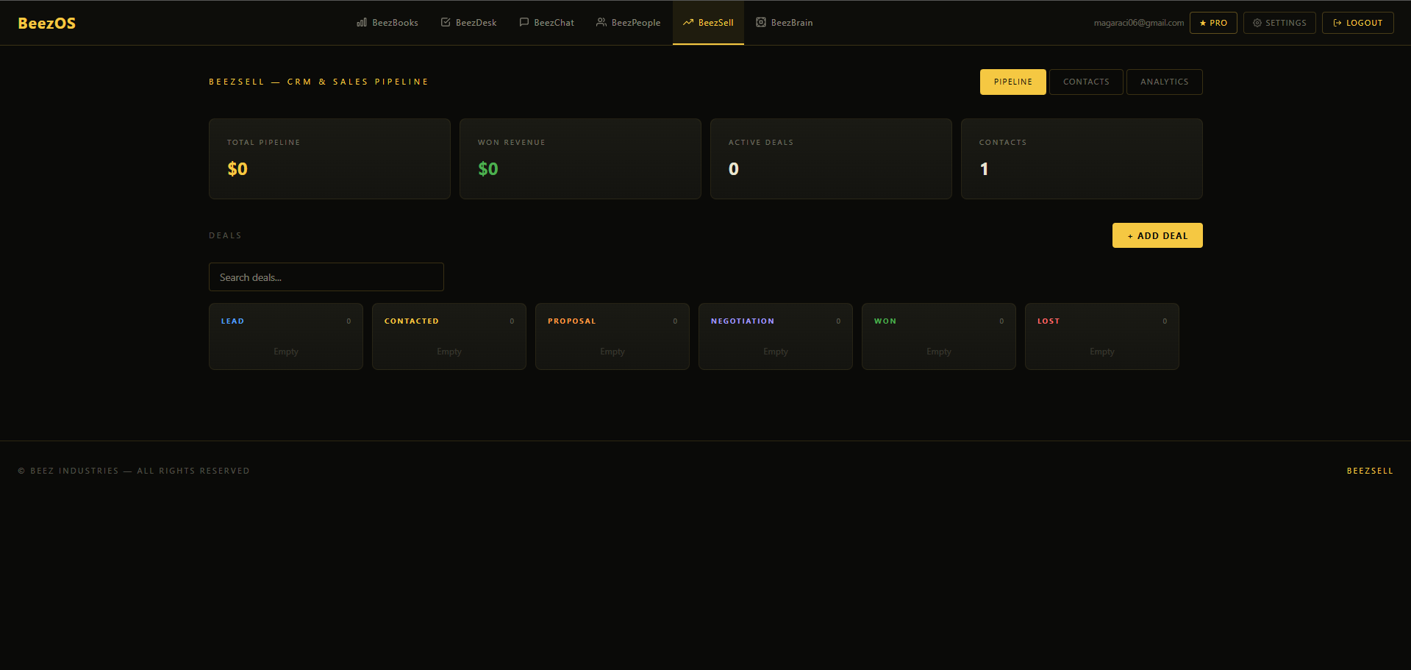
Task: Click the Won Revenue card
Action: (580, 159)
